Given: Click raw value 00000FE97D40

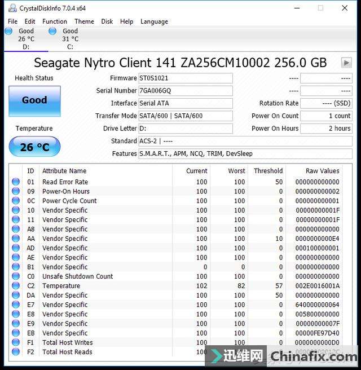Looking at the screenshot, I should (x=318, y=333).
